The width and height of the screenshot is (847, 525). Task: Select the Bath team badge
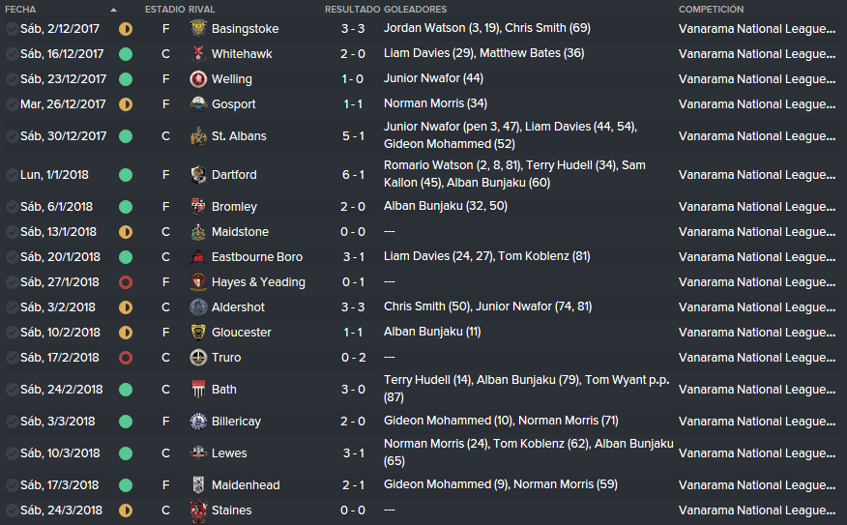click(198, 389)
